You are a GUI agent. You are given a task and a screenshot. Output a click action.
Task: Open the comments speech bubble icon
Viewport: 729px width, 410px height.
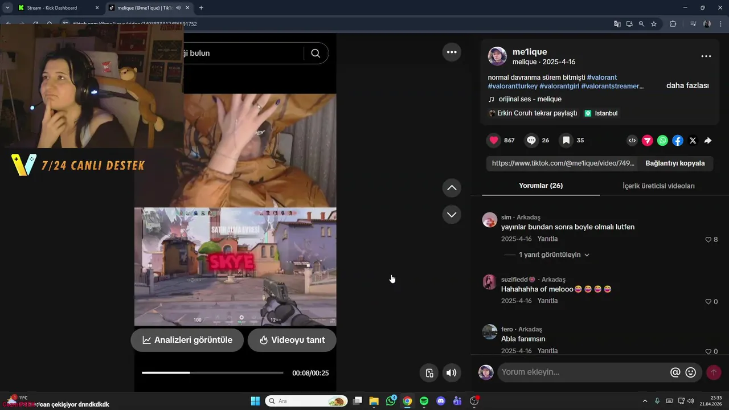(x=531, y=140)
